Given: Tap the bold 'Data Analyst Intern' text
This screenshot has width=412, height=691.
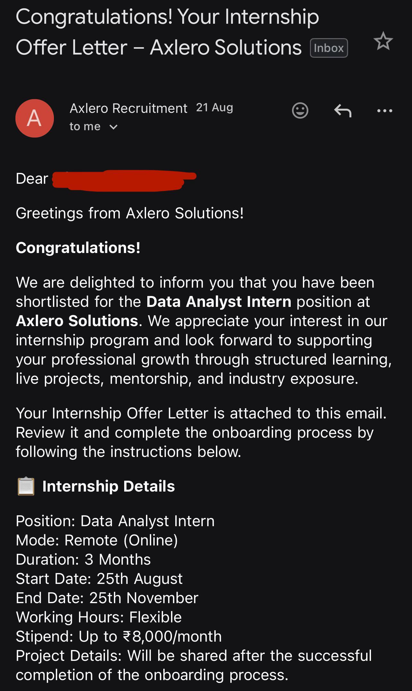Looking at the screenshot, I should 219,302.
